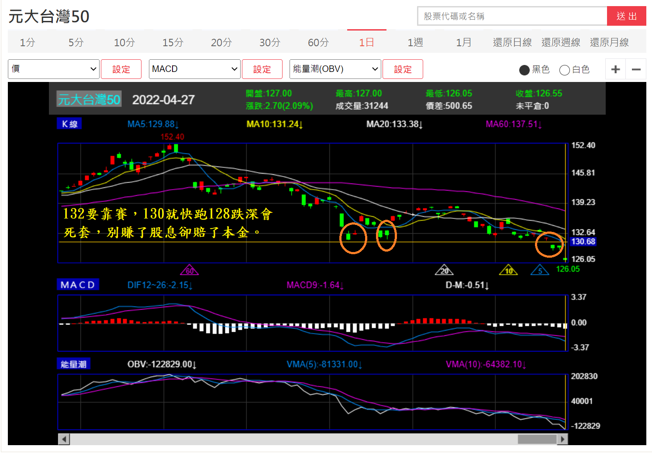Select the 1日 daily tab
This screenshot has height=453, width=652.
click(x=366, y=42)
